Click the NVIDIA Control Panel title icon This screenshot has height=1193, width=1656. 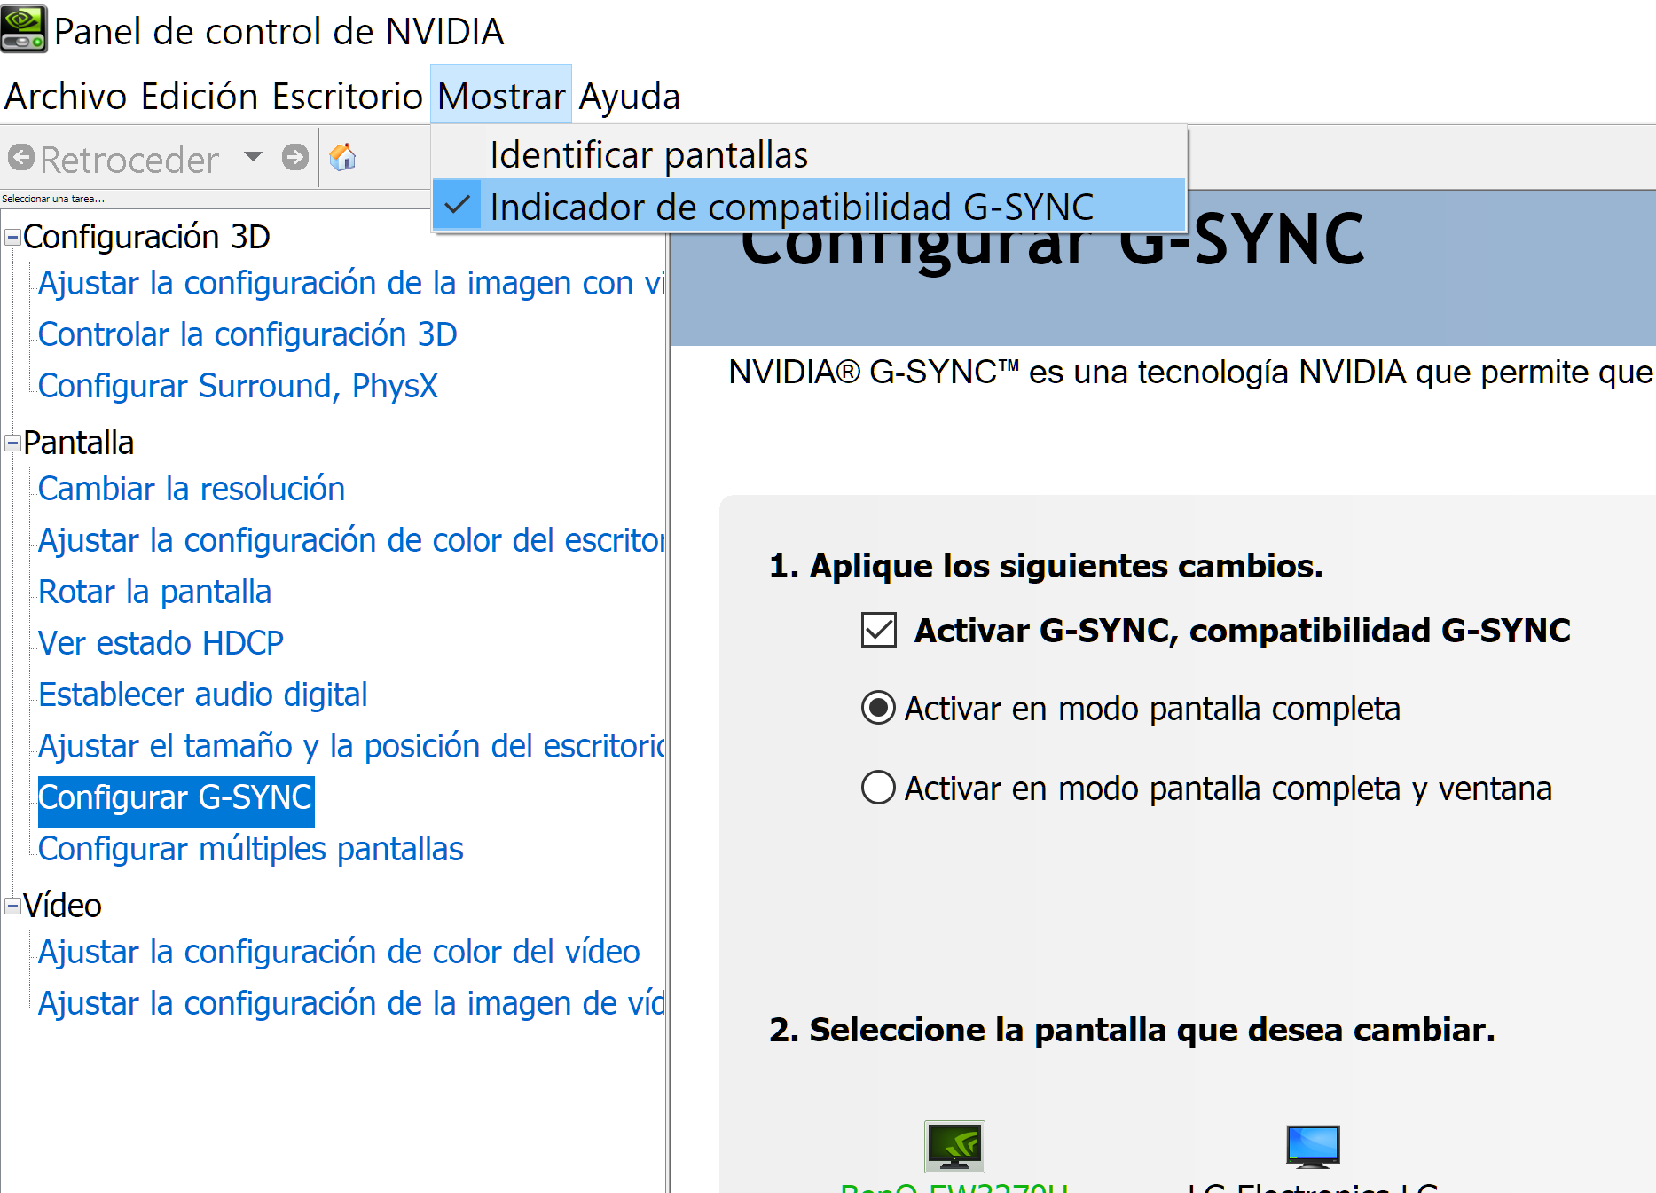tap(24, 29)
